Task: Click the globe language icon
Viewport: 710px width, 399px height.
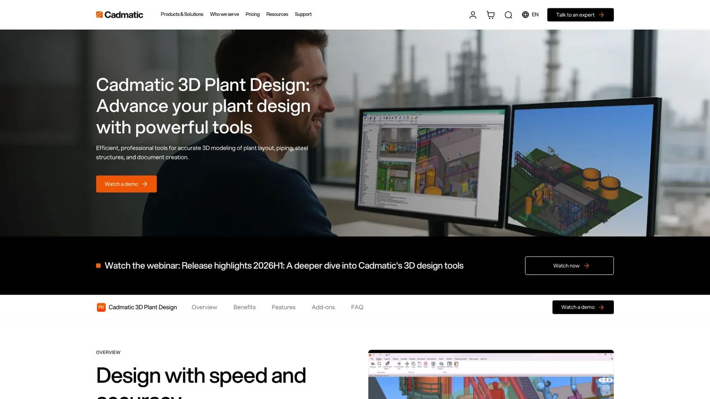Action: 525,15
